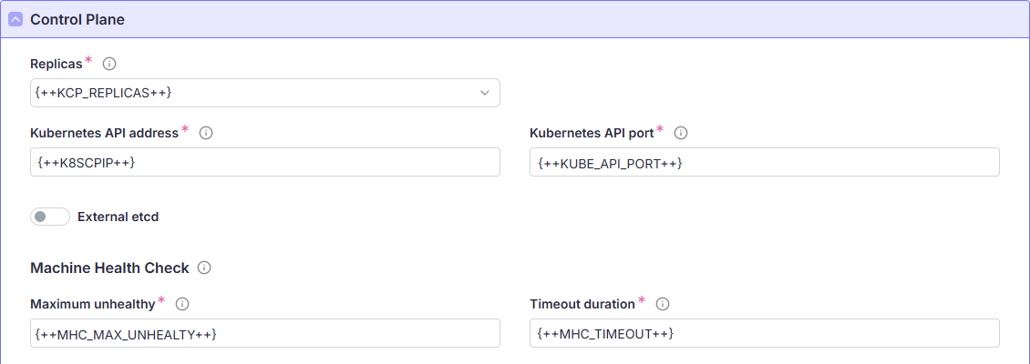The width and height of the screenshot is (1030, 364).
Task: Show Maximum unhealthy info tooltip
Action: coord(182,304)
